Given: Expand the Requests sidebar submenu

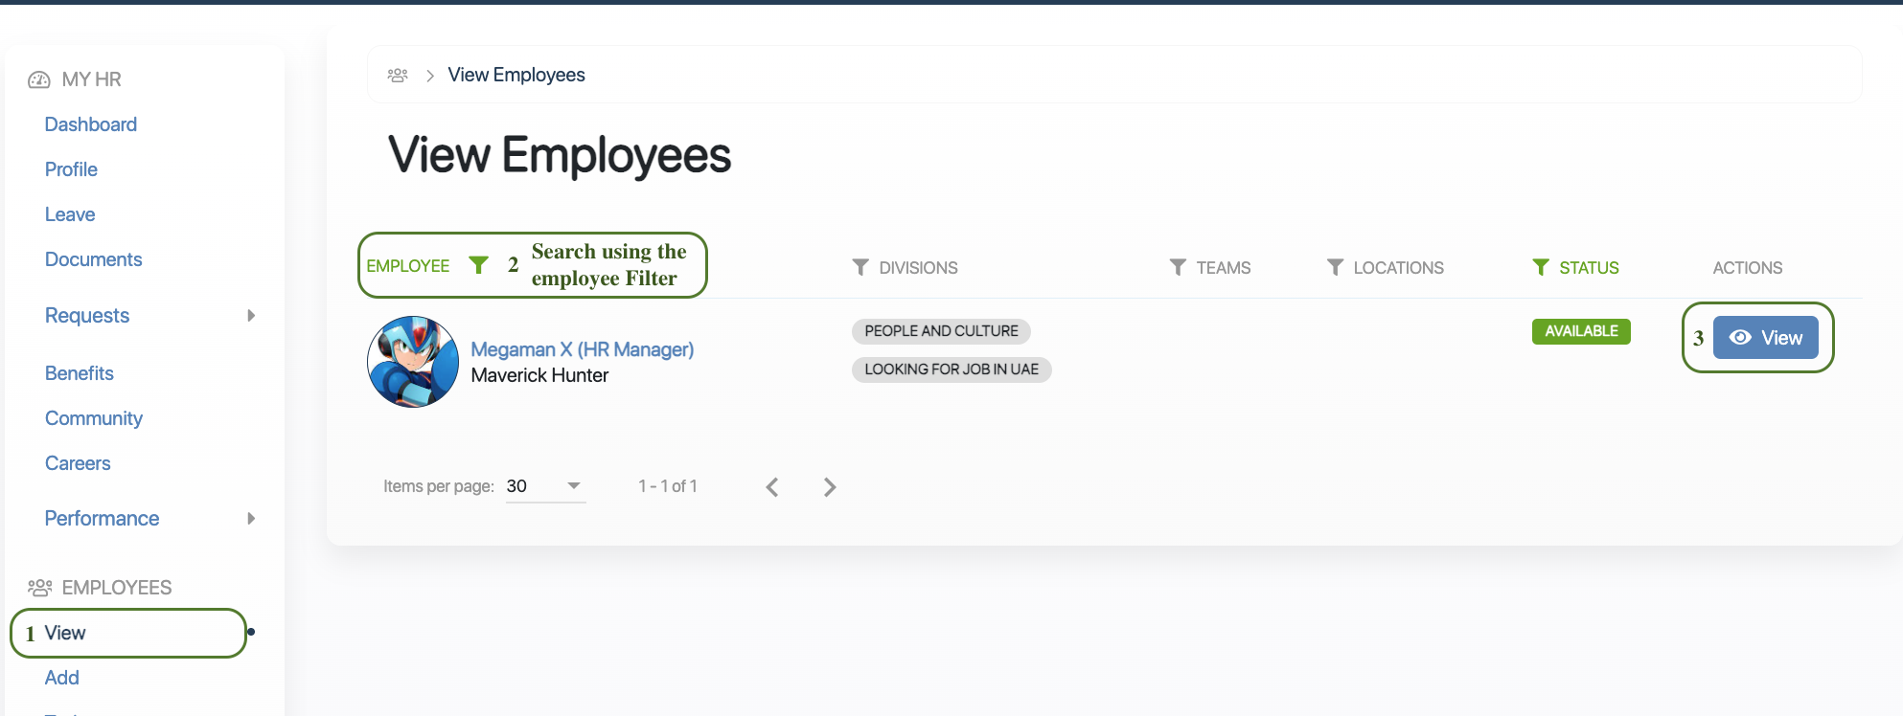Looking at the screenshot, I should point(251,316).
